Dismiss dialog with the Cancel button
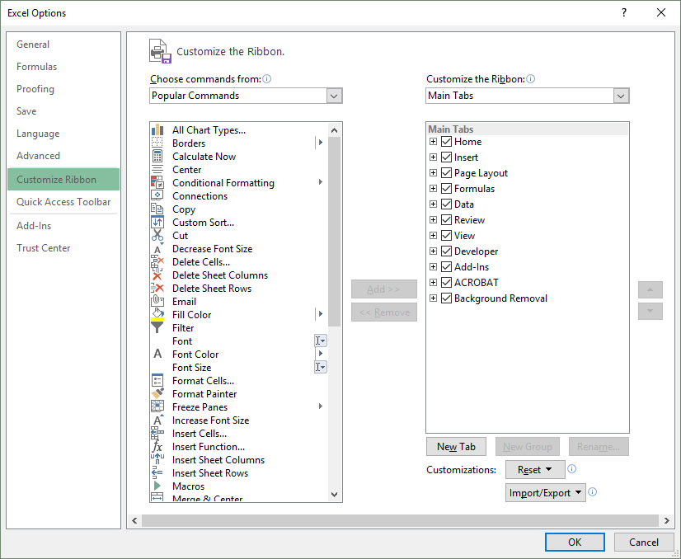 (644, 542)
